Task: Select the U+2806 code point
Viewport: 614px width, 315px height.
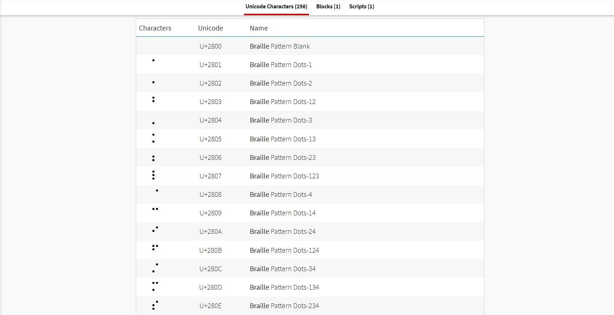Action: point(211,157)
